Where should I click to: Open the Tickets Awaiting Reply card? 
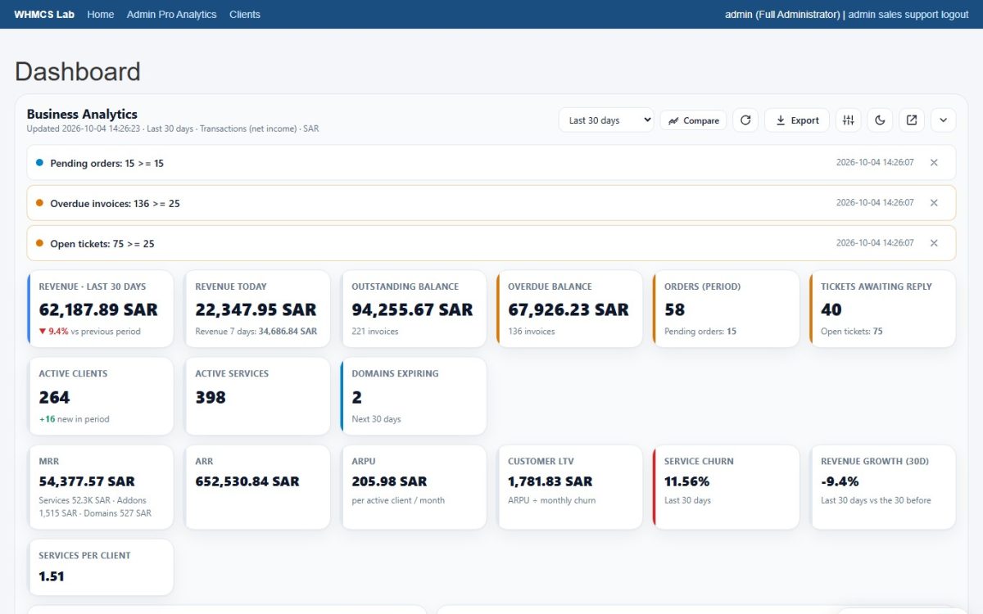click(x=883, y=309)
